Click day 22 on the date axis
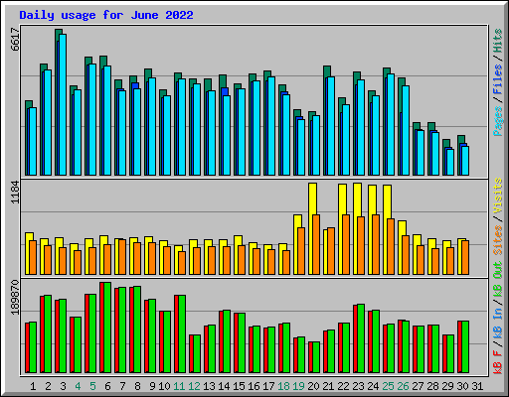Viewport: 509px width, 397px height. tap(343, 386)
